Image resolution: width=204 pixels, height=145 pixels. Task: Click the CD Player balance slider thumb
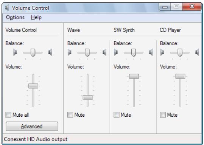[180, 52]
